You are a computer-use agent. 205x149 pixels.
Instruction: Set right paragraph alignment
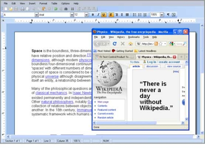click(x=117, y=15)
